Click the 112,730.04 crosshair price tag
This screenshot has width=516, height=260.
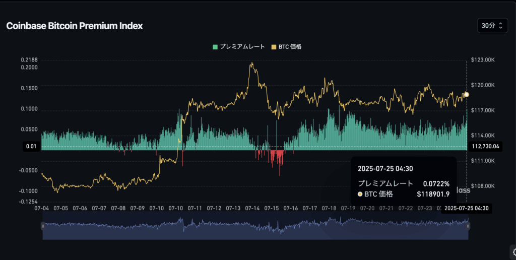coord(485,146)
